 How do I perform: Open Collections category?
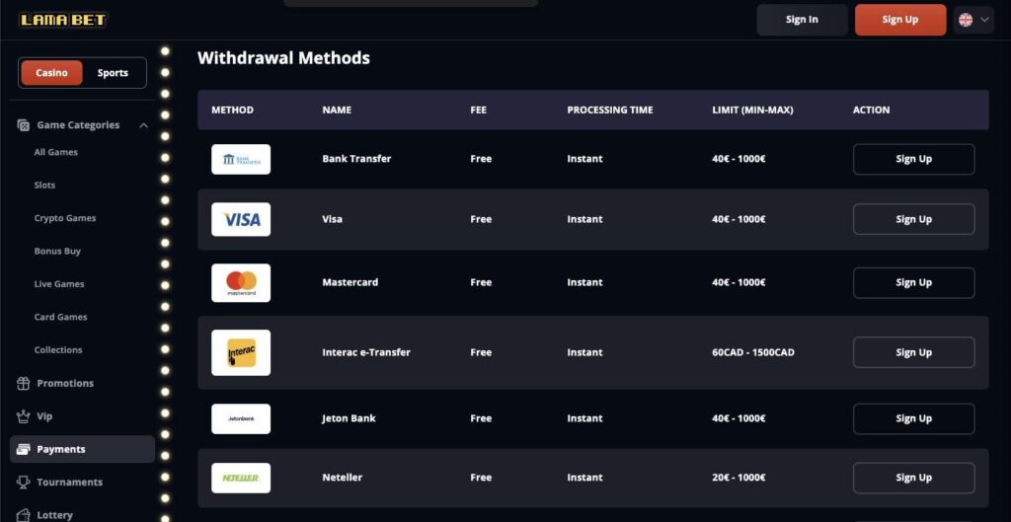[x=58, y=349]
